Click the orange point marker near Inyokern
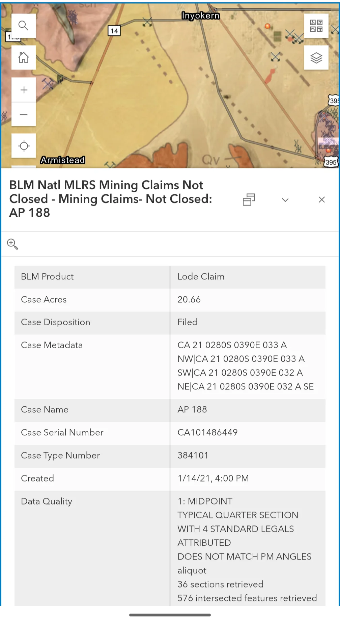Viewport: 340px width, 624px height. click(x=268, y=25)
